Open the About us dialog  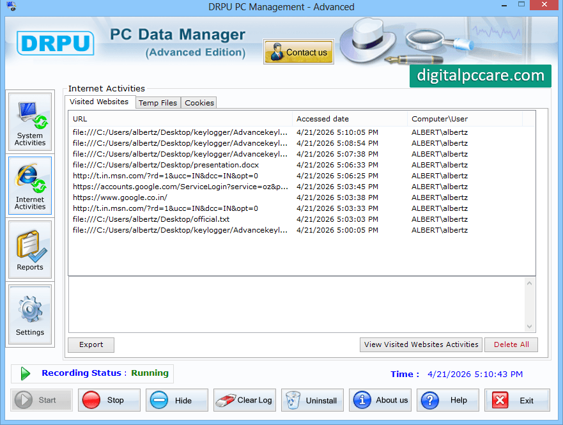pos(380,400)
